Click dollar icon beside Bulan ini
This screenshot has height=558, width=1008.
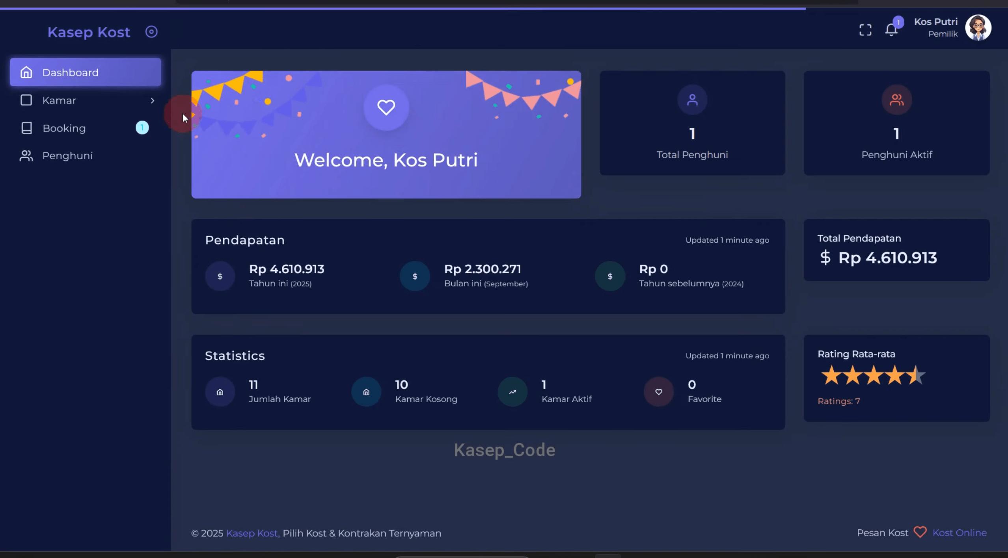(x=415, y=276)
